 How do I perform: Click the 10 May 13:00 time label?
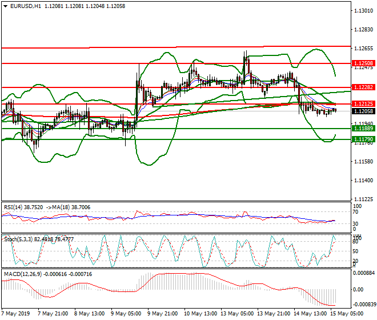pos(200,314)
